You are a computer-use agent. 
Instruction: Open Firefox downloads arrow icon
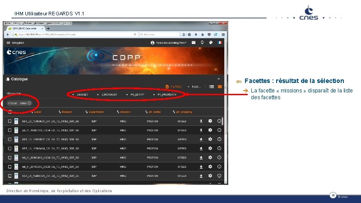pos(196,35)
